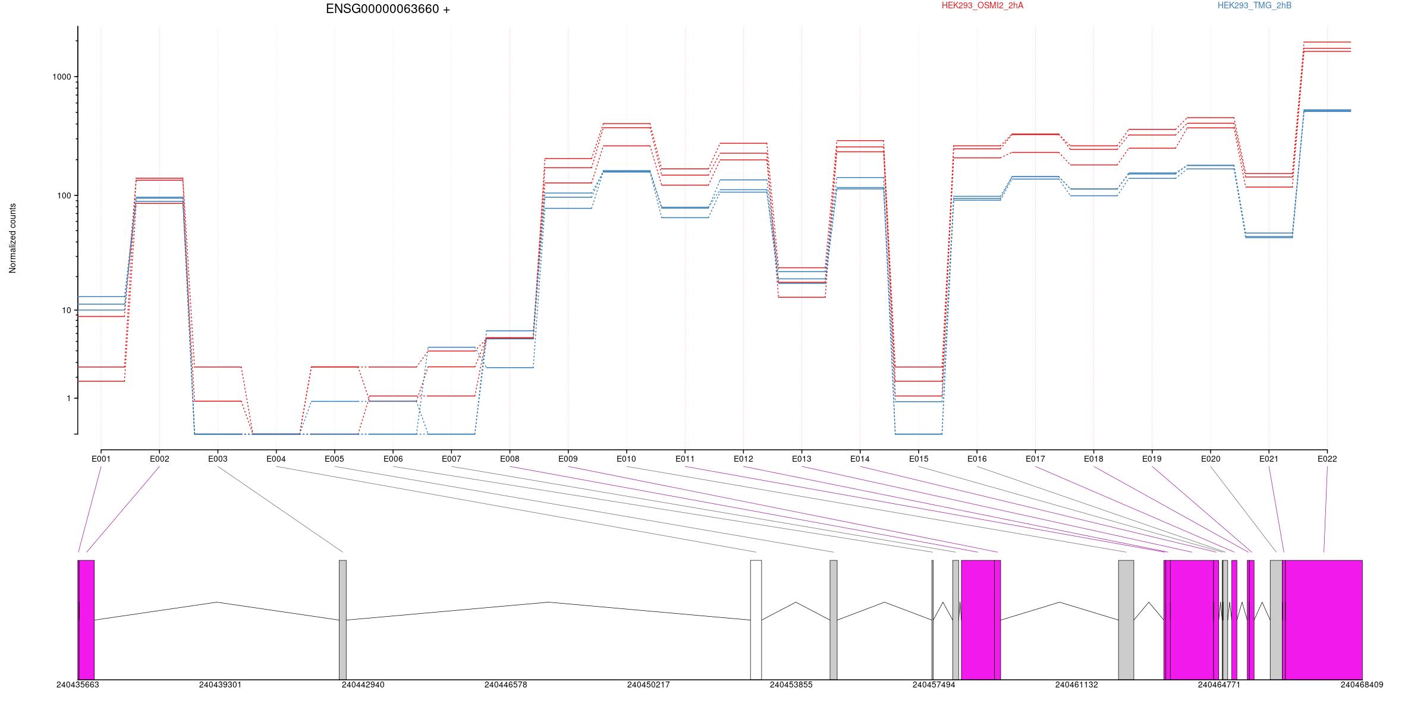
Task: Click the 1000 y-axis tick label
Action: [62, 77]
